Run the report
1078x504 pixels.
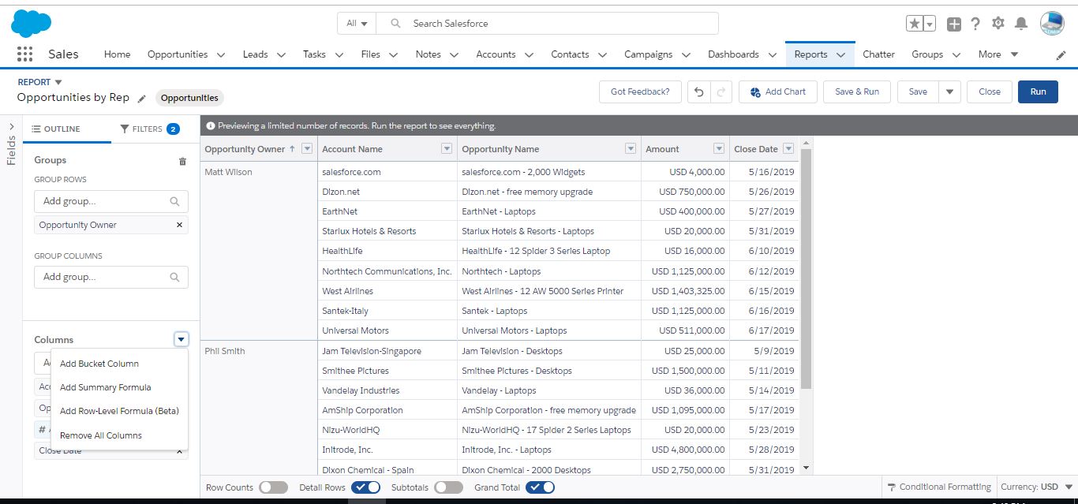pyautogui.click(x=1037, y=91)
